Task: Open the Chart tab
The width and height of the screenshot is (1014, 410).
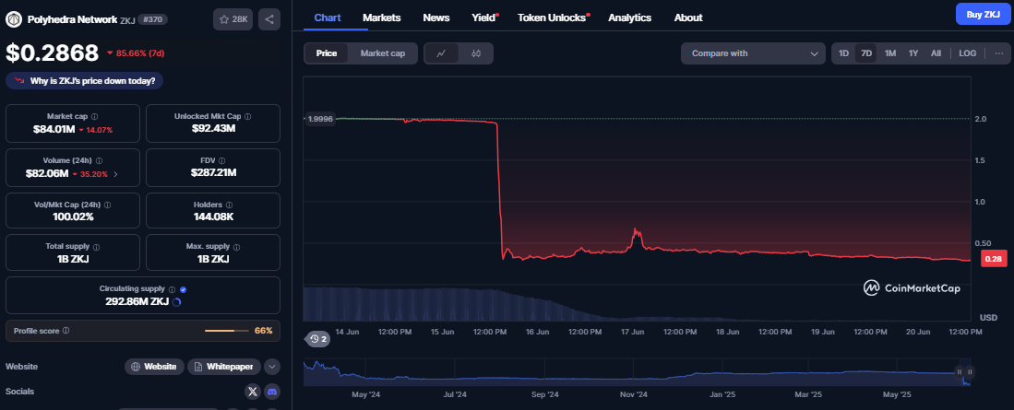Action: [x=328, y=18]
